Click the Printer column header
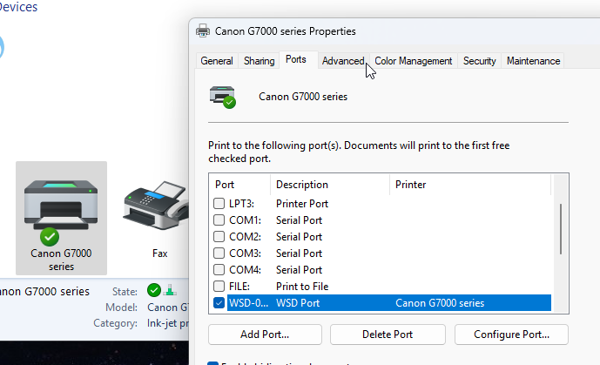This screenshot has width=600, height=365. 470,185
